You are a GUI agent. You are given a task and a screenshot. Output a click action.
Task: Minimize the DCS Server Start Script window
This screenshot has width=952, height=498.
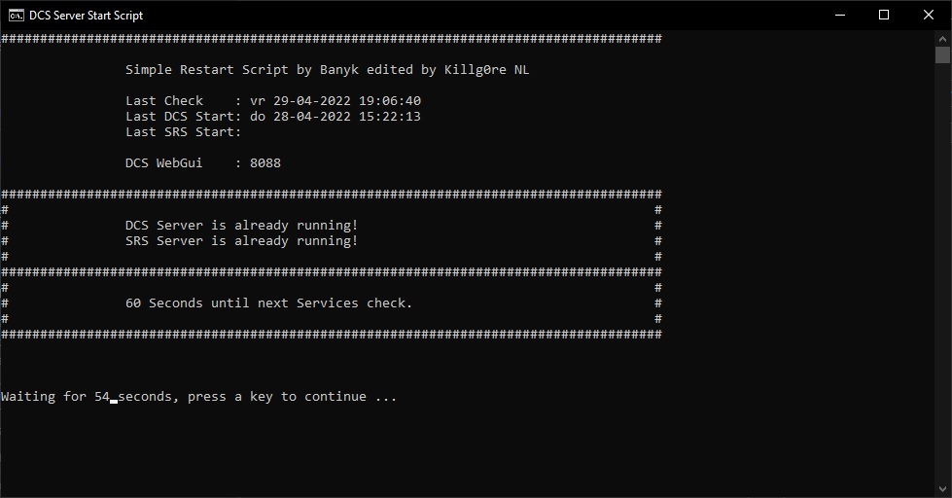[x=839, y=15]
